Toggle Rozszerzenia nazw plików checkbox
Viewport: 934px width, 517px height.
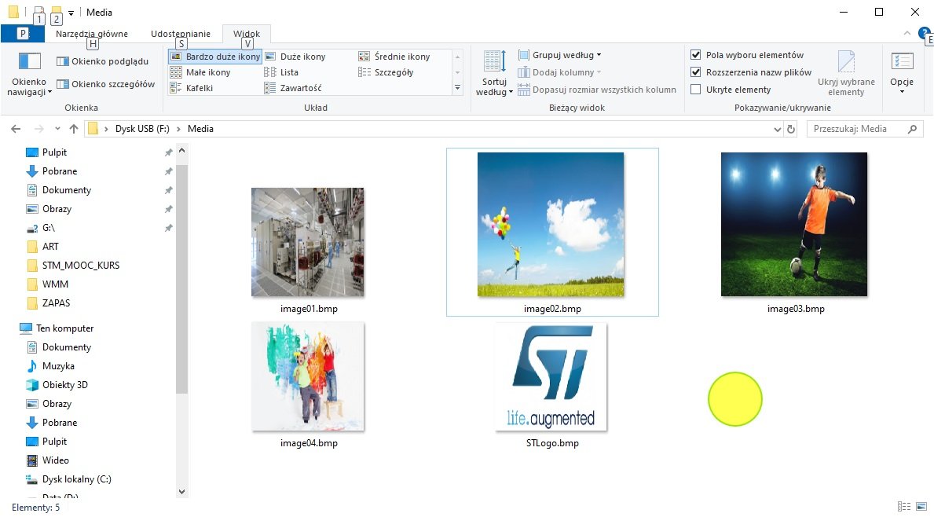(x=696, y=72)
